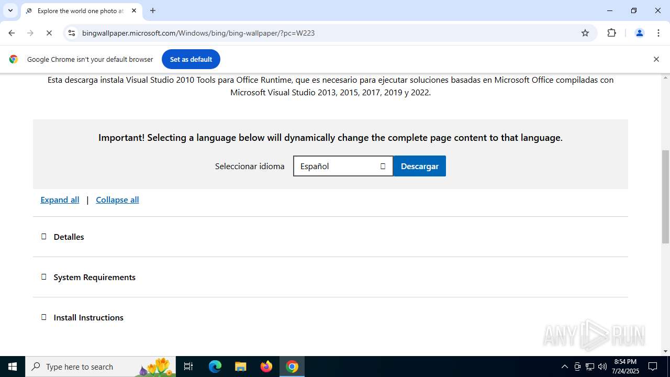Open the notifications center icon
Screen dimensions: 670x377
point(653,367)
